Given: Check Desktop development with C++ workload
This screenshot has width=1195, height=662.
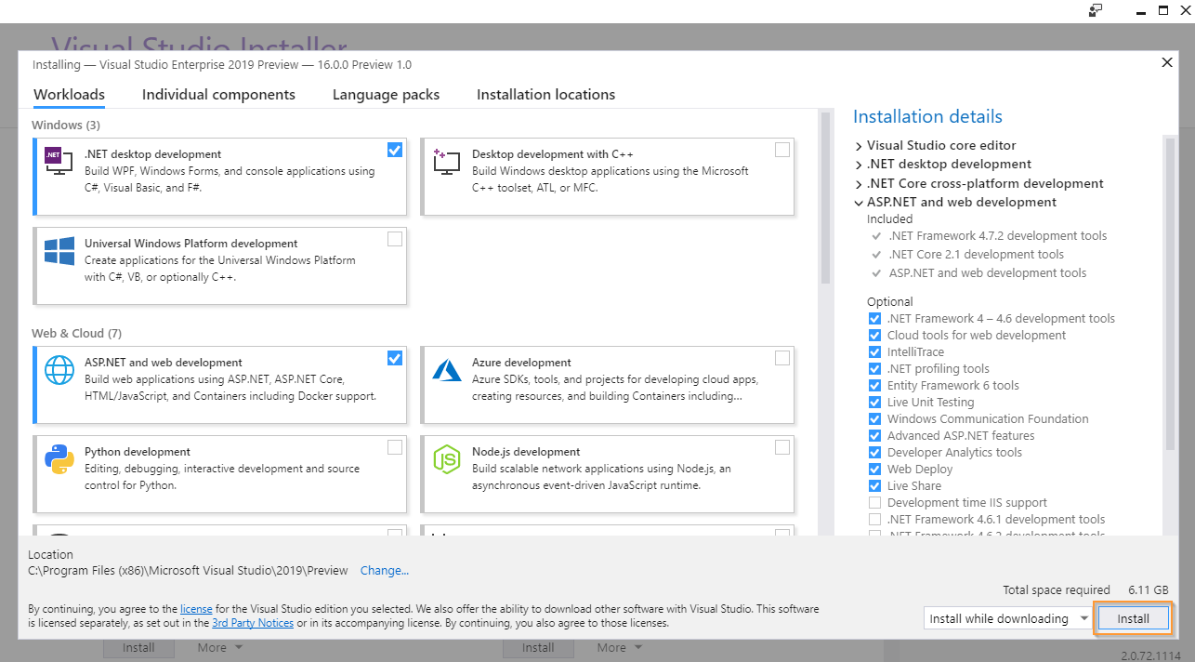Looking at the screenshot, I should tap(782, 150).
